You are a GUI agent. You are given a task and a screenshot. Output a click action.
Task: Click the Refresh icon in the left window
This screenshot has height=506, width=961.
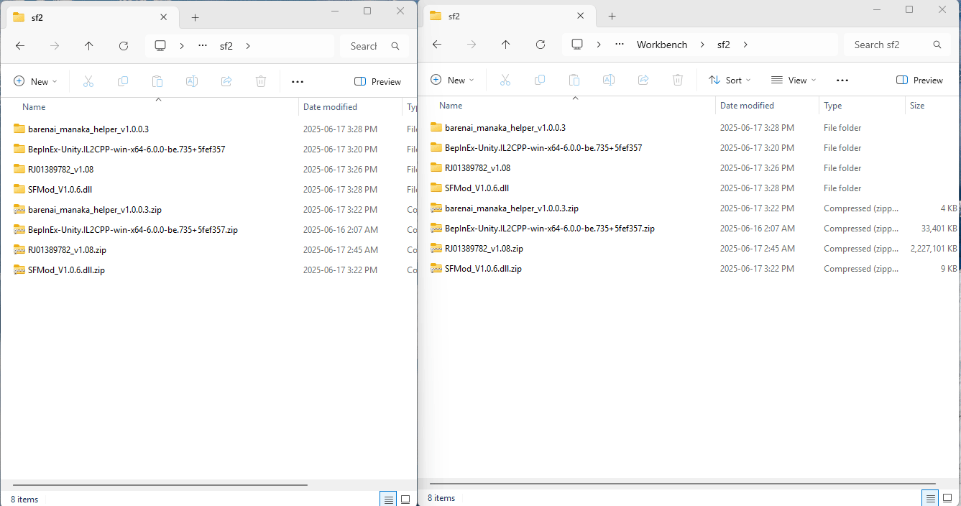(124, 46)
